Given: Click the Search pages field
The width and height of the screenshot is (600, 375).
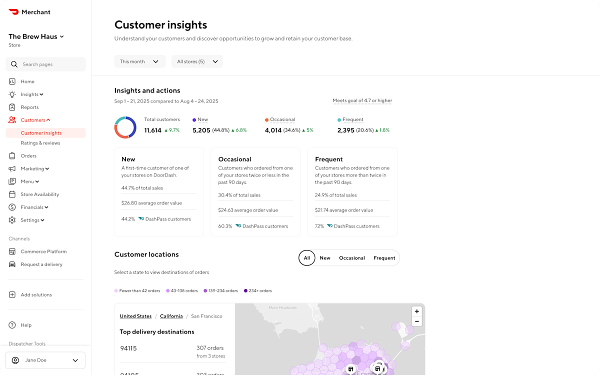Looking at the screenshot, I should 45,64.
